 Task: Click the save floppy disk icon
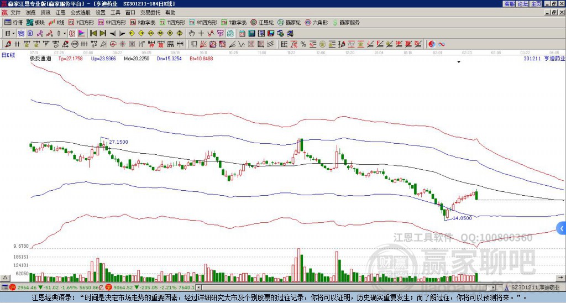pos(271,34)
